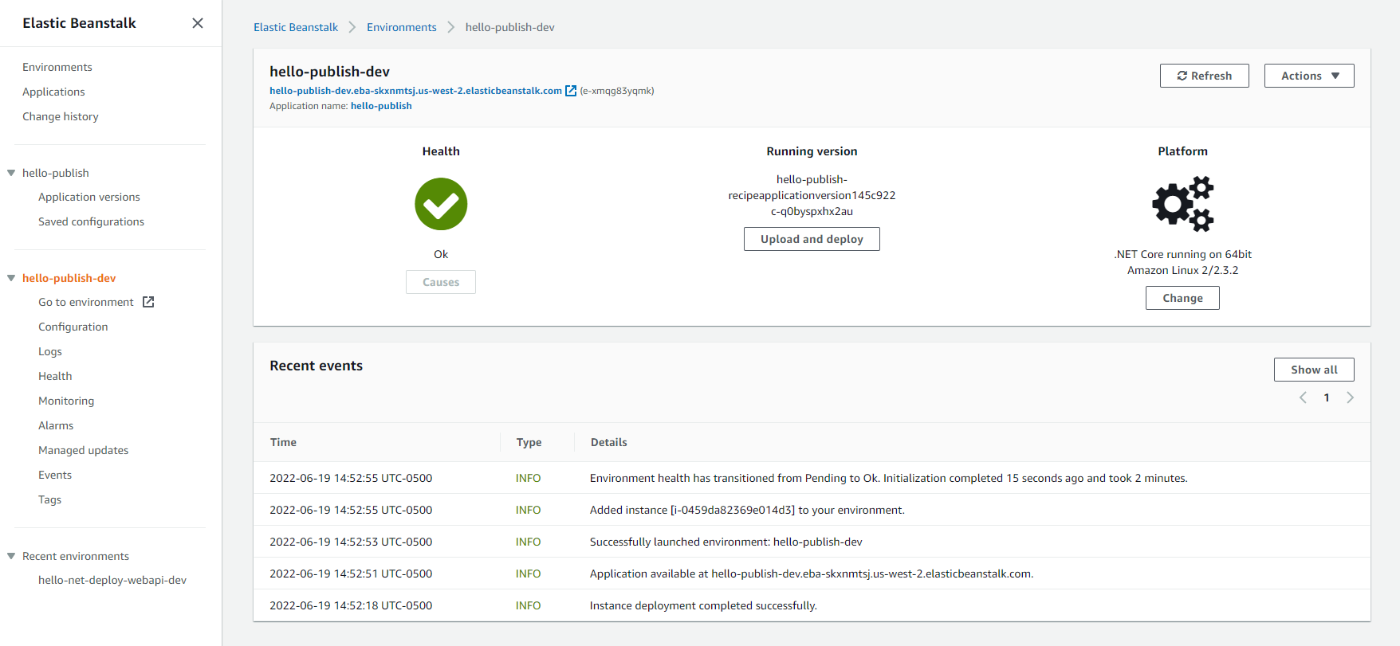Click the Change platform button
1400x646 pixels.
[1182, 298]
